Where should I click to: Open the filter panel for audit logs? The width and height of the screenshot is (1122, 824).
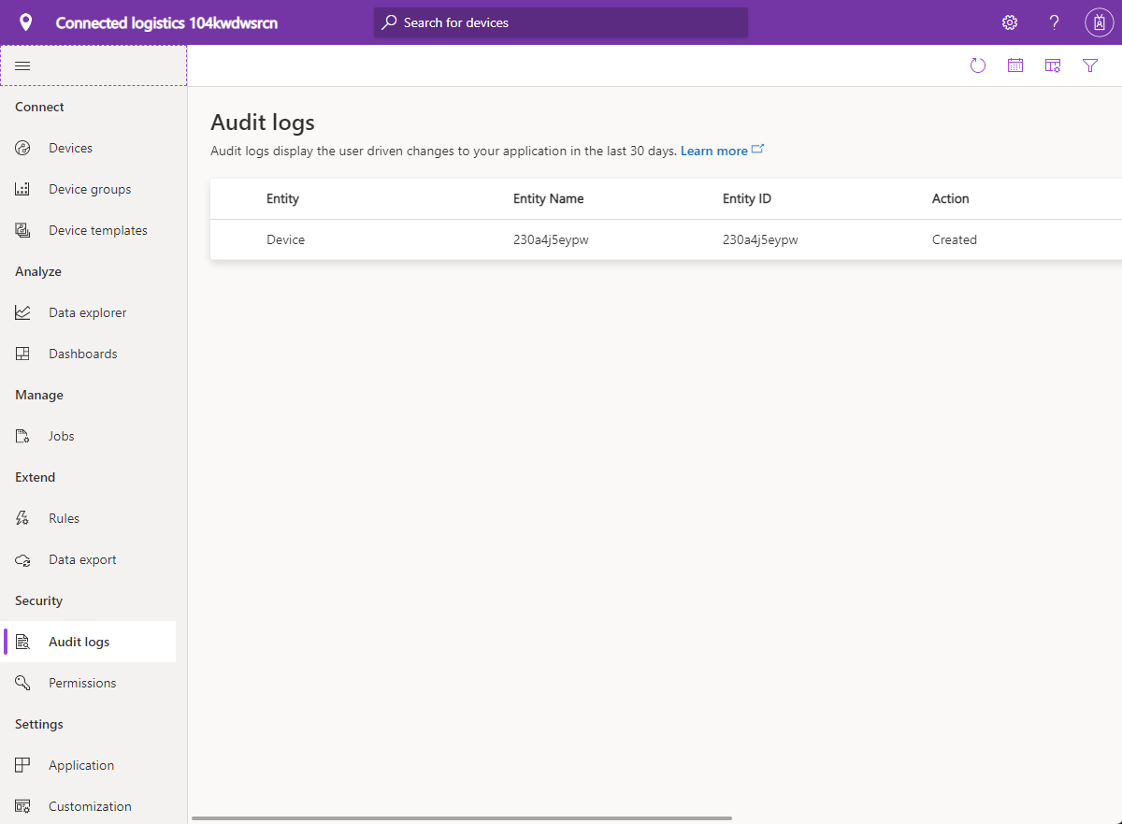(1090, 65)
